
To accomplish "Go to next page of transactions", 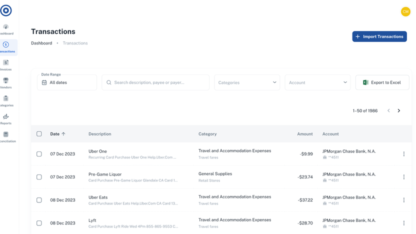I will (x=399, y=110).
